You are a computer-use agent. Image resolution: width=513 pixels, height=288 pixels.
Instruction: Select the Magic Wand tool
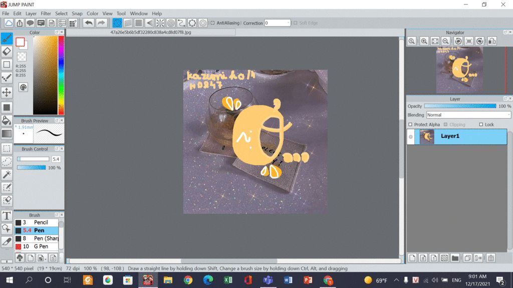pyautogui.click(x=7, y=174)
